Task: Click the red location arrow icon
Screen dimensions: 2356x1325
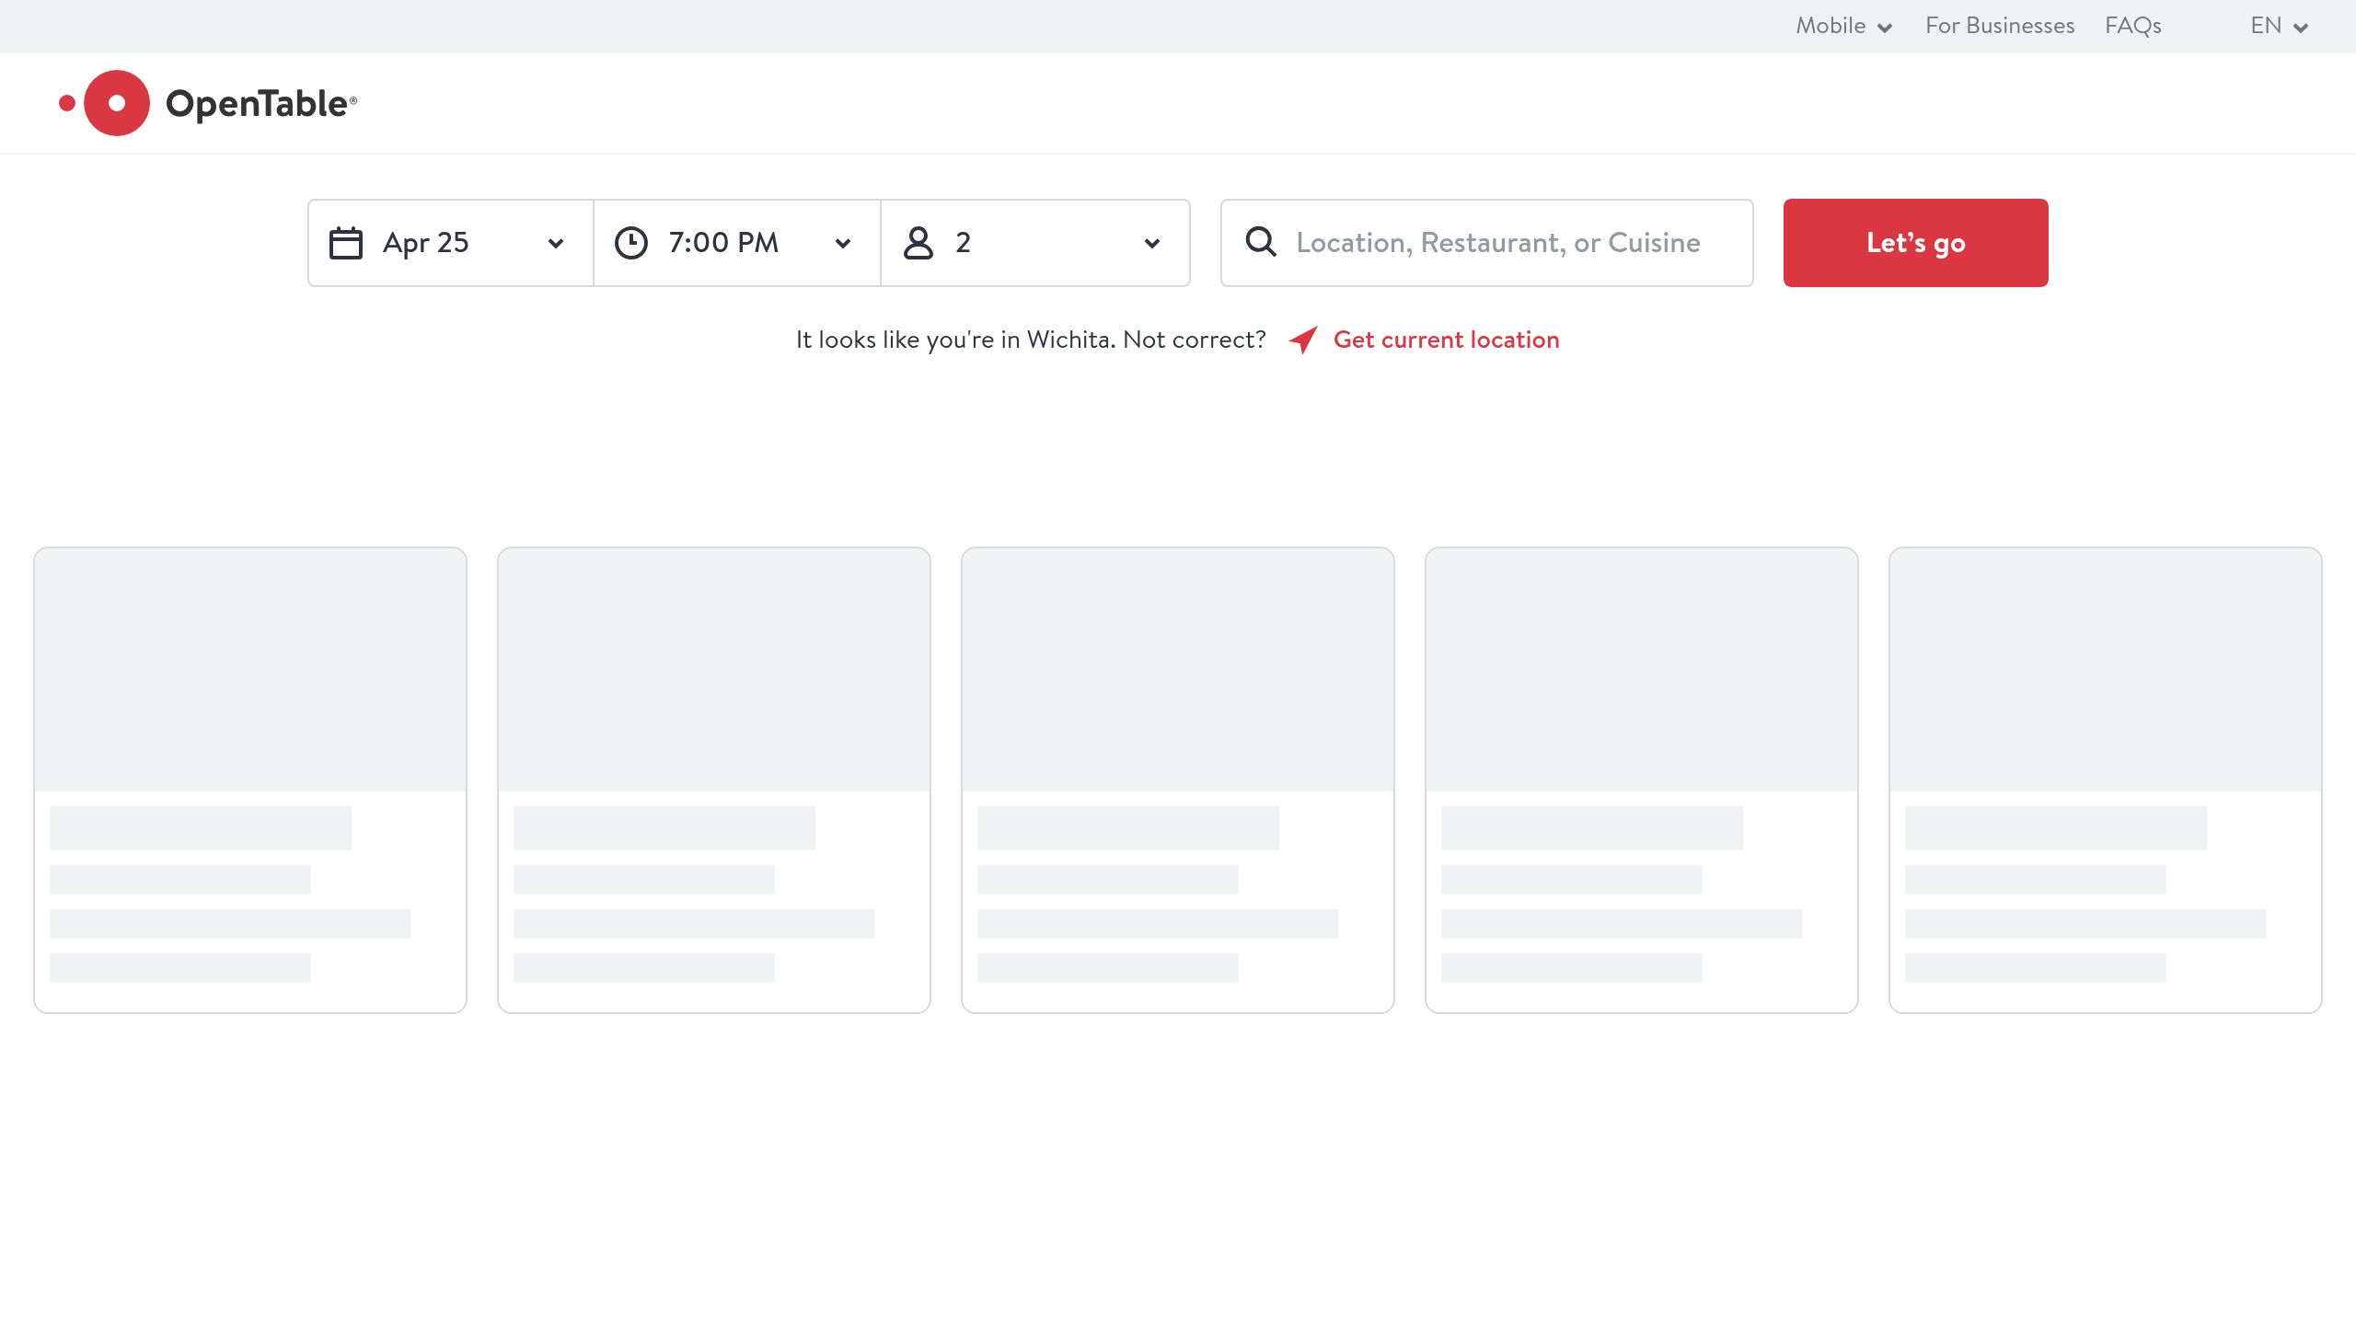Action: 1303,340
